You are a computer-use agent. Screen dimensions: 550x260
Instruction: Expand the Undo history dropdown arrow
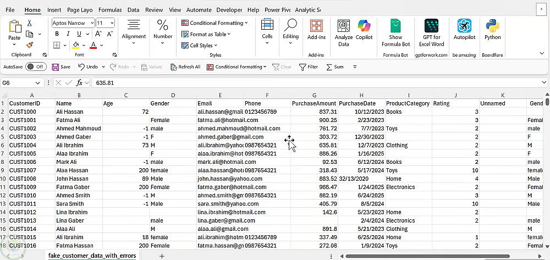tap(103, 67)
